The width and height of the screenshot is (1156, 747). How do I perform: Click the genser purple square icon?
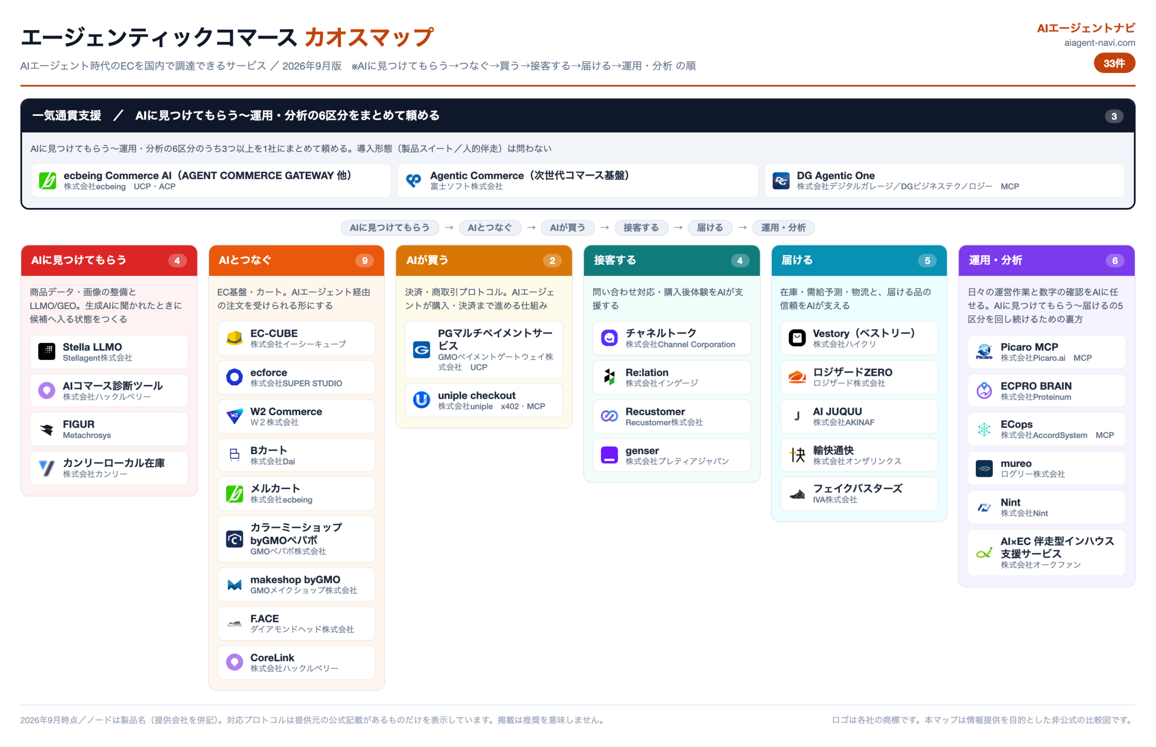tap(609, 455)
